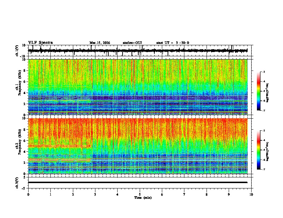Click the "-7" label on ch.2 color scale
Viewport: 283px width, 218px height.
tap(264, 169)
